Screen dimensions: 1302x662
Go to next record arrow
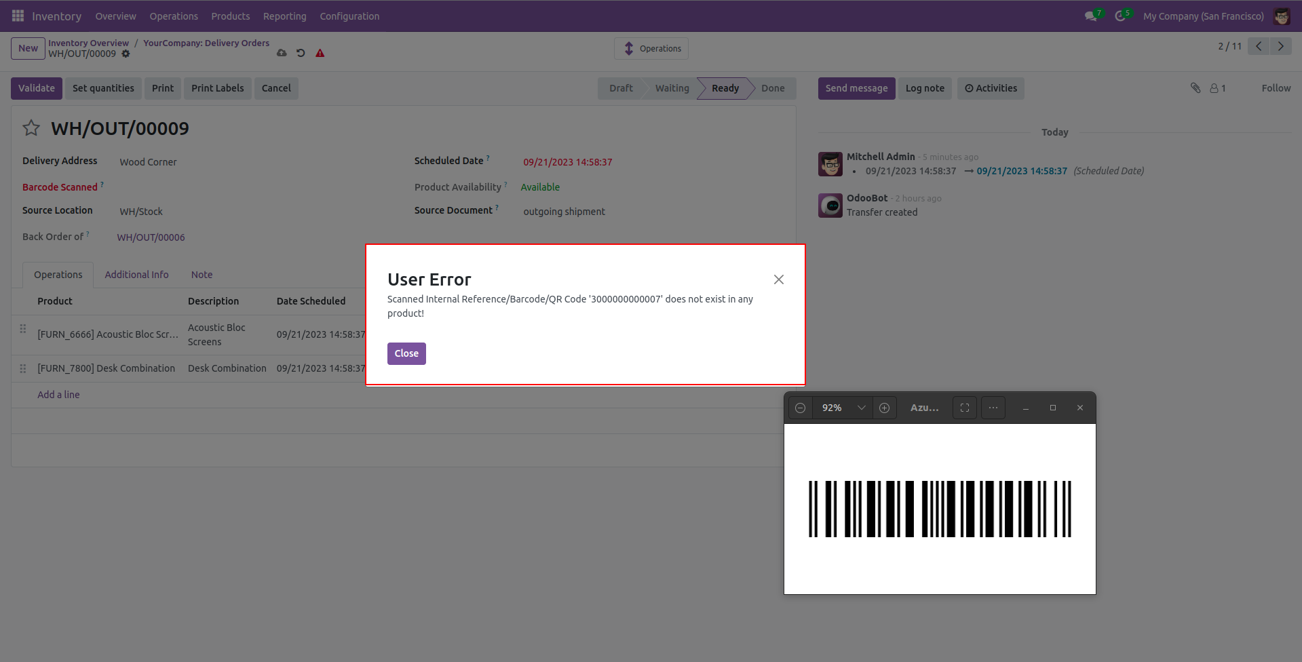1281,46
